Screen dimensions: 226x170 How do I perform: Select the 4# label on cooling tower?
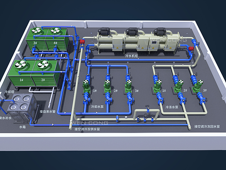tap(55, 43)
